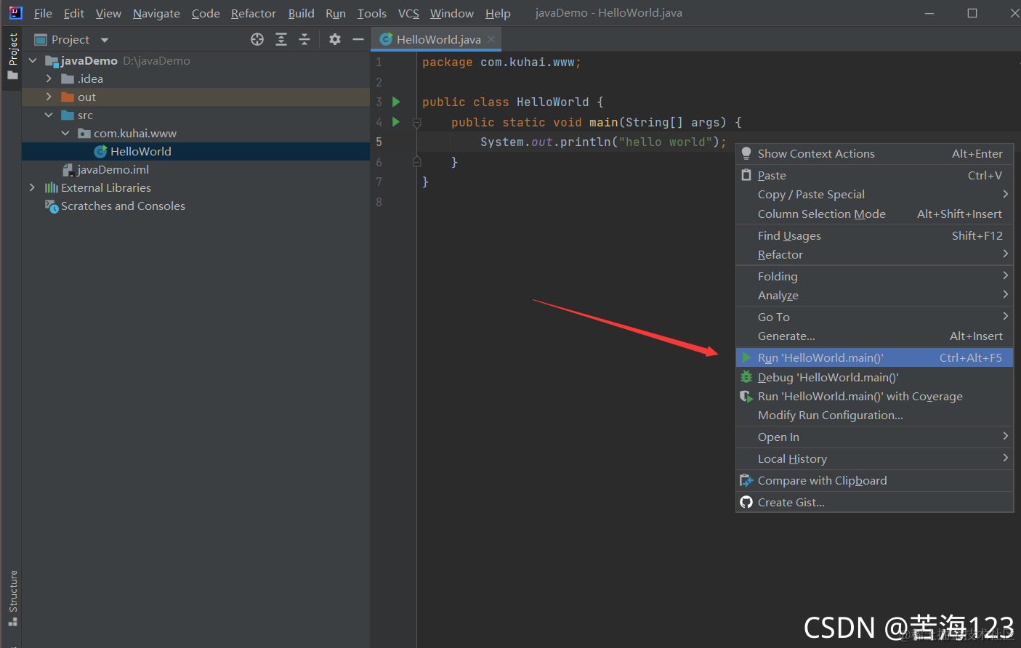This screenshot has width=1021, height=648.
Task: Choose Debug 'HelloWorld.main()'
Action: coord(875,377)
